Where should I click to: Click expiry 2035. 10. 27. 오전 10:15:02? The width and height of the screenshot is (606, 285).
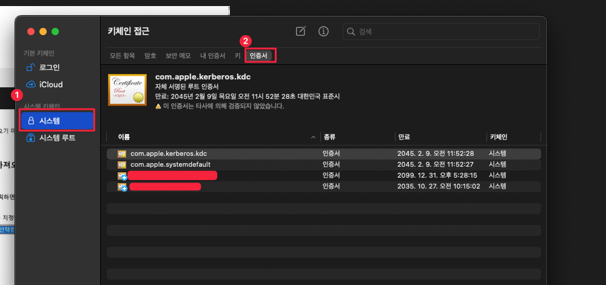[x=439, y=186]
